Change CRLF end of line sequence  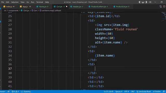[x=133, y=91]
